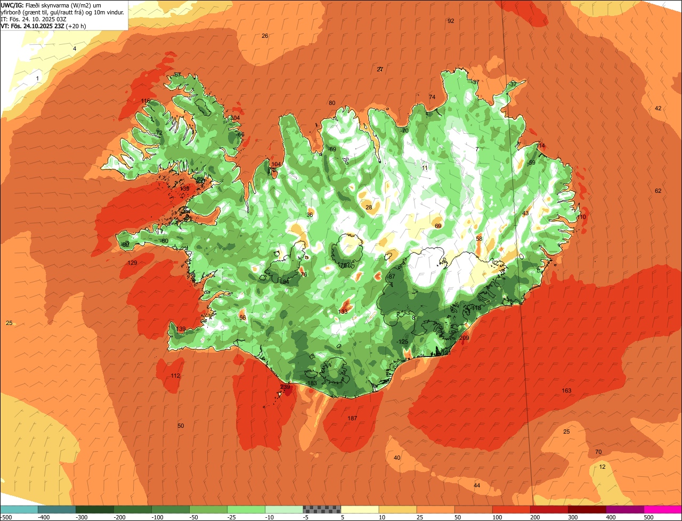The width and height of the screenshot is (682, 521).
Task: Select the map value 129 off the west coast
Action: pos(133,263)
